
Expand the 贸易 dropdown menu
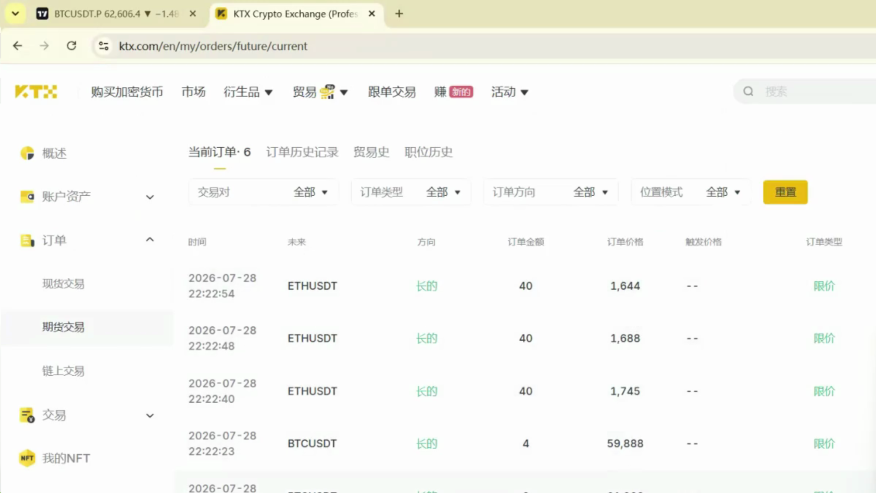[320, 92]
